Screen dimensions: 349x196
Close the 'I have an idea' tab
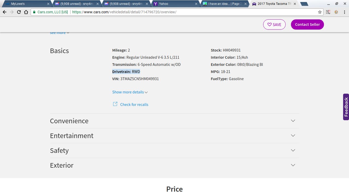click(x=246, y=4)
